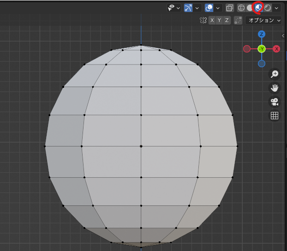Select the topmost pole vertex of sphere
Viewport: 287px width, 251px height.
click(141, 45)
